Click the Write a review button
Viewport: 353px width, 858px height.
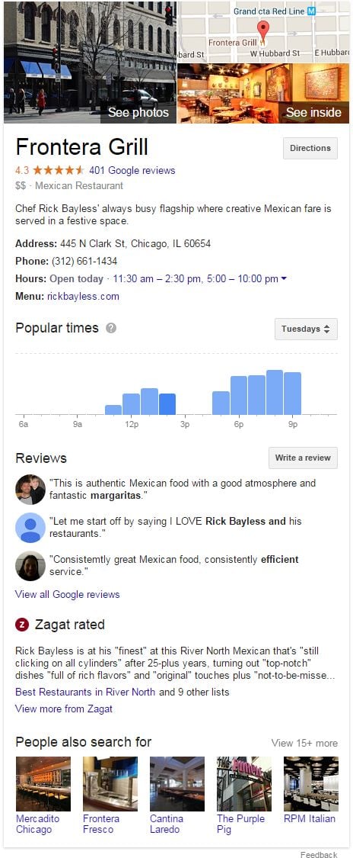pyautogui.click(x=303, y=458)
